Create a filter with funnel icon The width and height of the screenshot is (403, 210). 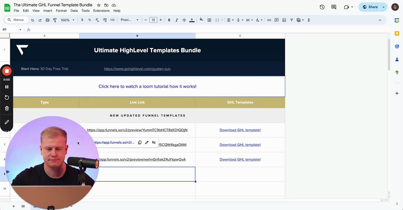[x=292, y=20]
